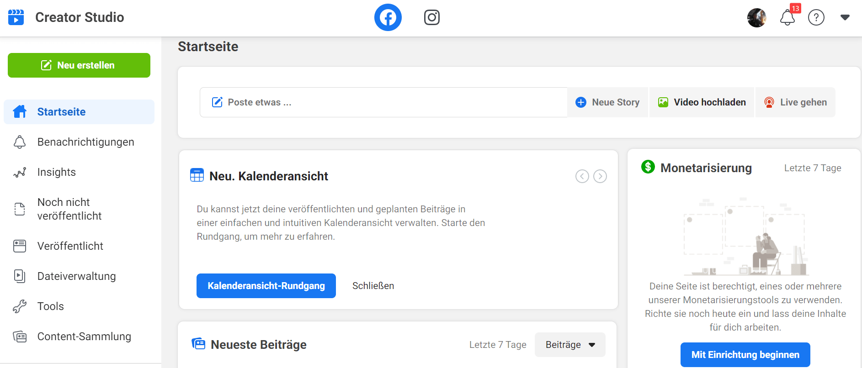Click the collection icon beside Content-Sammlung
Screen dimensions: 862x368
click(20, 336)
